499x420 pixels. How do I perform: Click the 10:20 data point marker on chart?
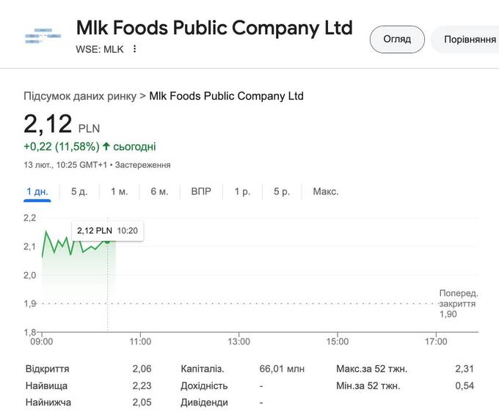tap(108, 240)
